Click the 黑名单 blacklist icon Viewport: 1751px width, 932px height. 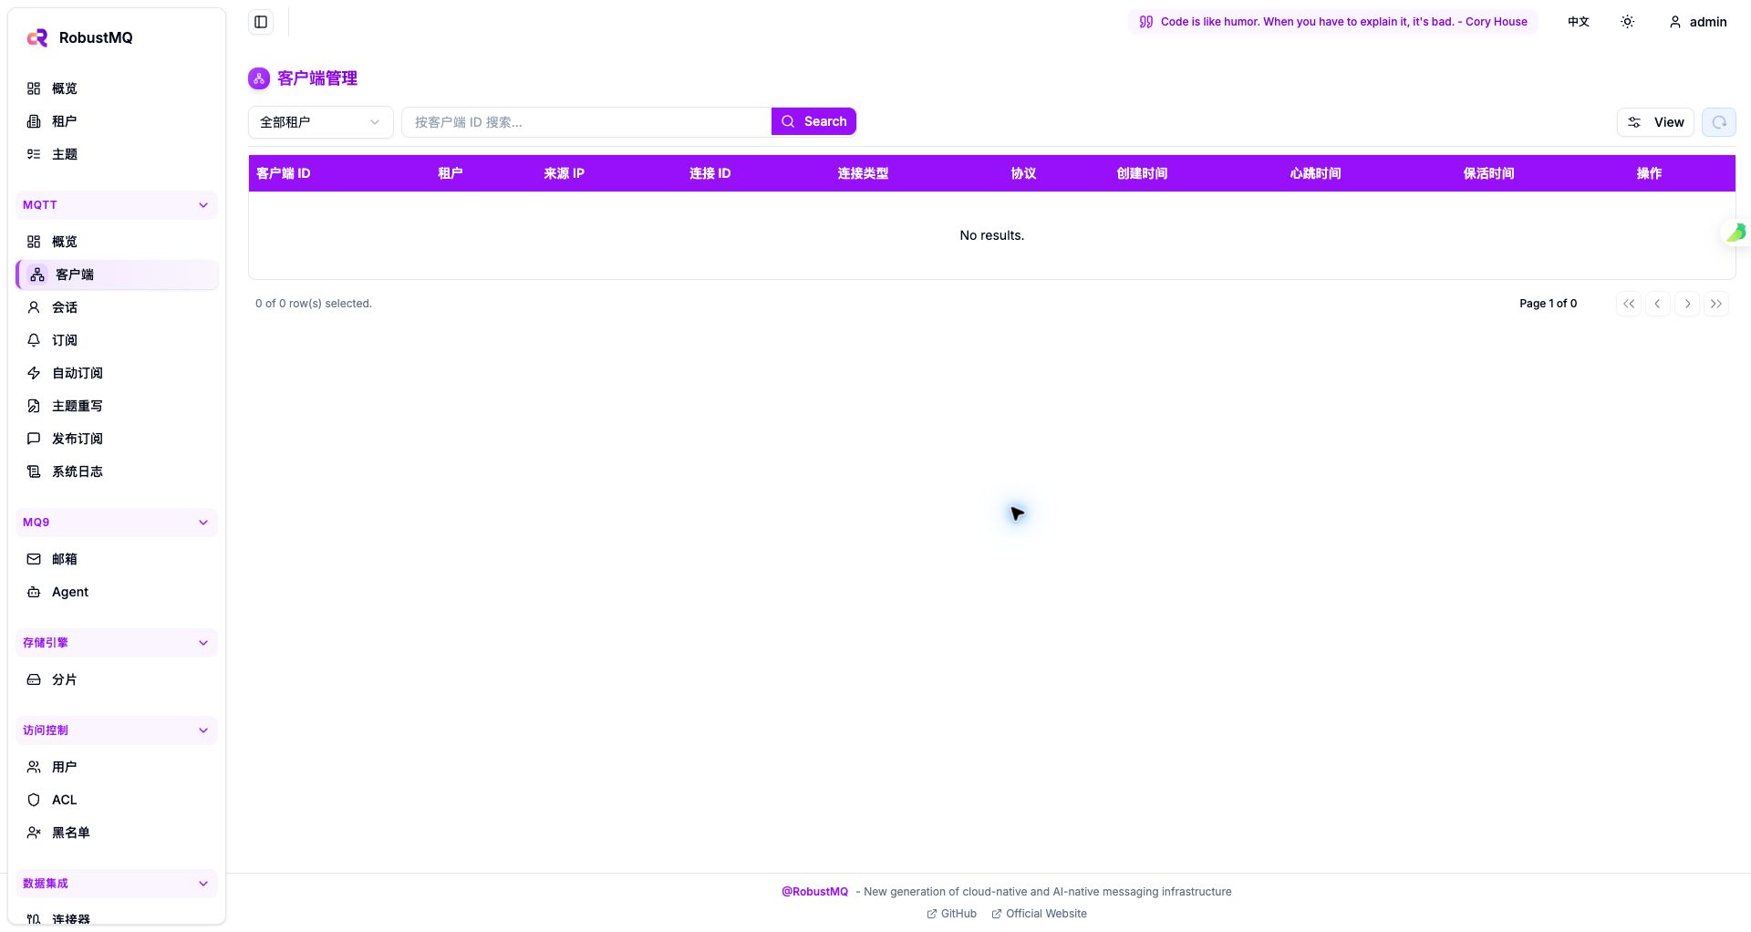(x=34, y=833)
